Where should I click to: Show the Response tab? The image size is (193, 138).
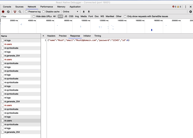[75, 36]
